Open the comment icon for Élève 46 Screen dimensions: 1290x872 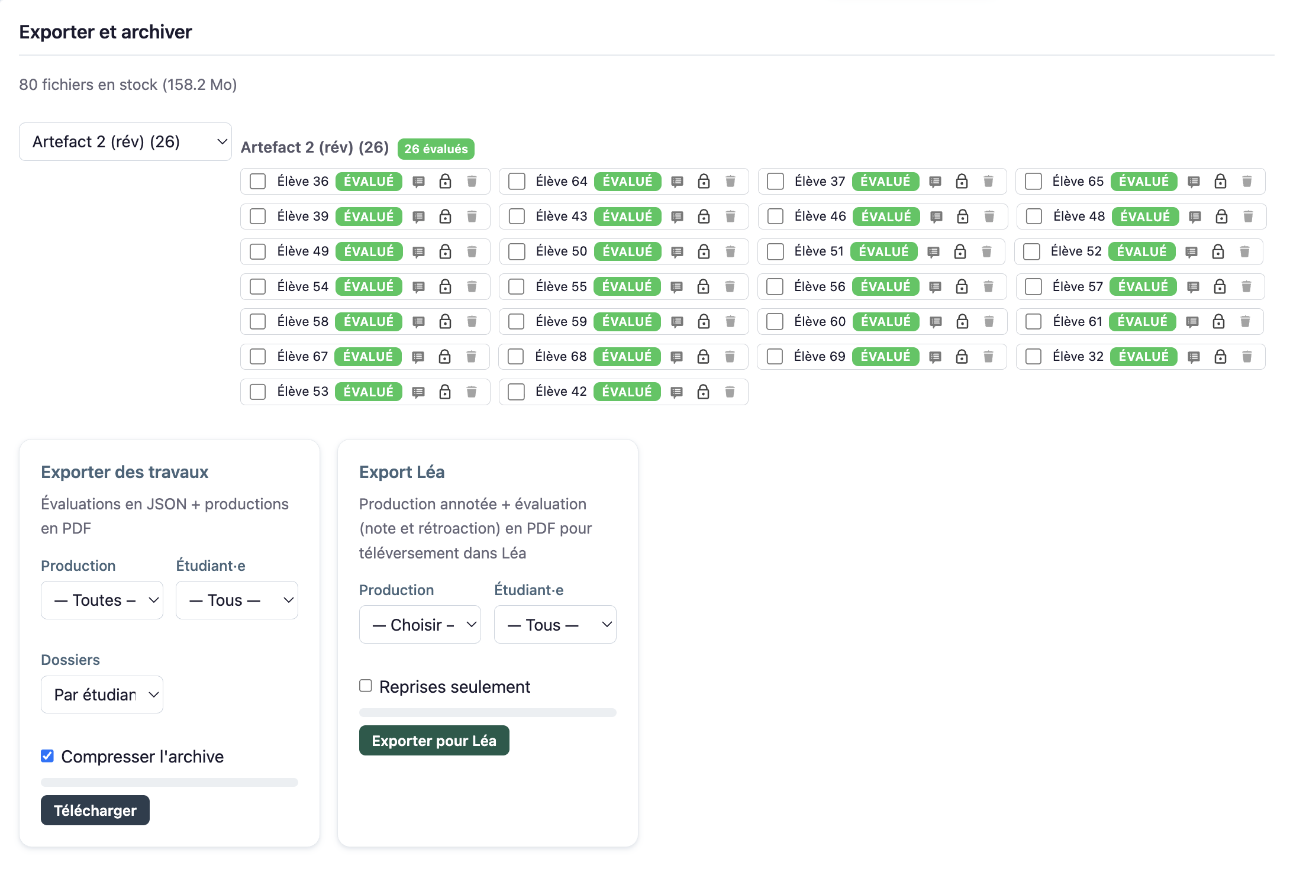[936, 217]
